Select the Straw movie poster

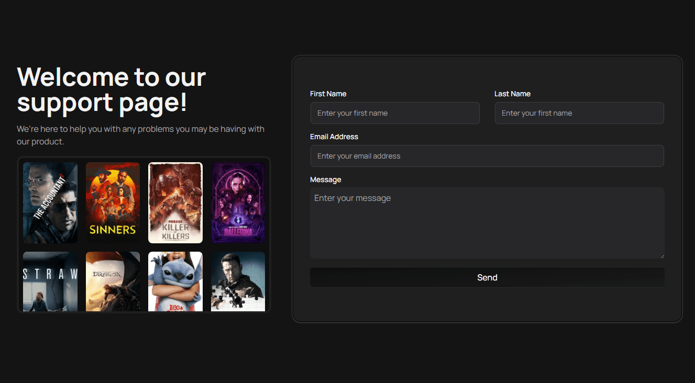[50, 281]
